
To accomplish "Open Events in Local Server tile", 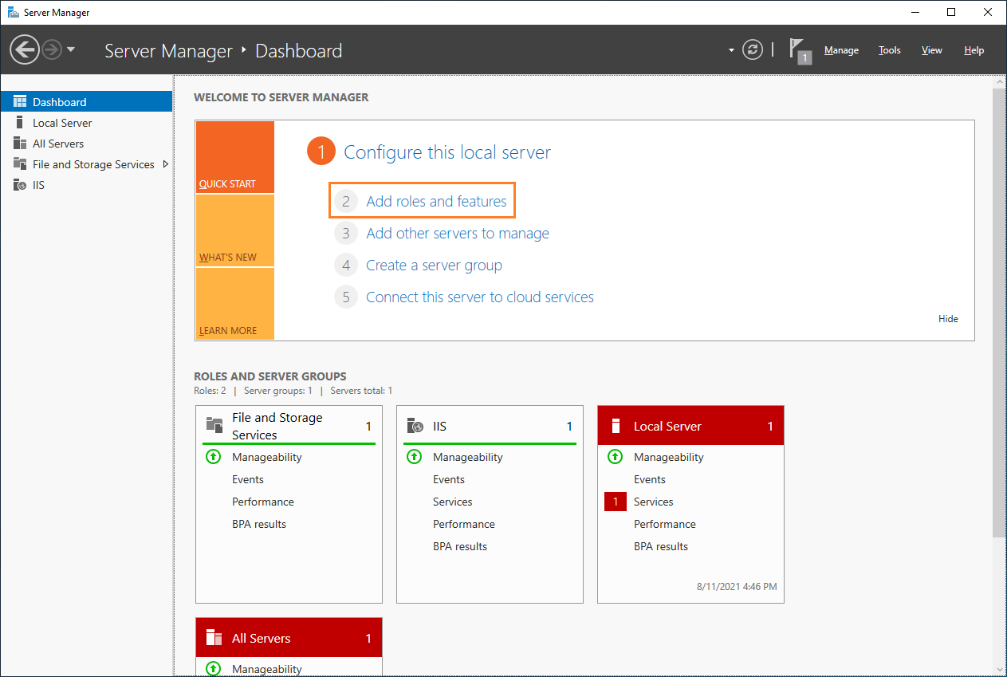I will click(x=650, y=479).
